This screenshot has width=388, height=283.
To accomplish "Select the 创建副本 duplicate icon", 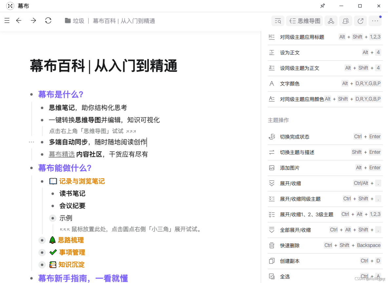I will click(x=272, y=261).
